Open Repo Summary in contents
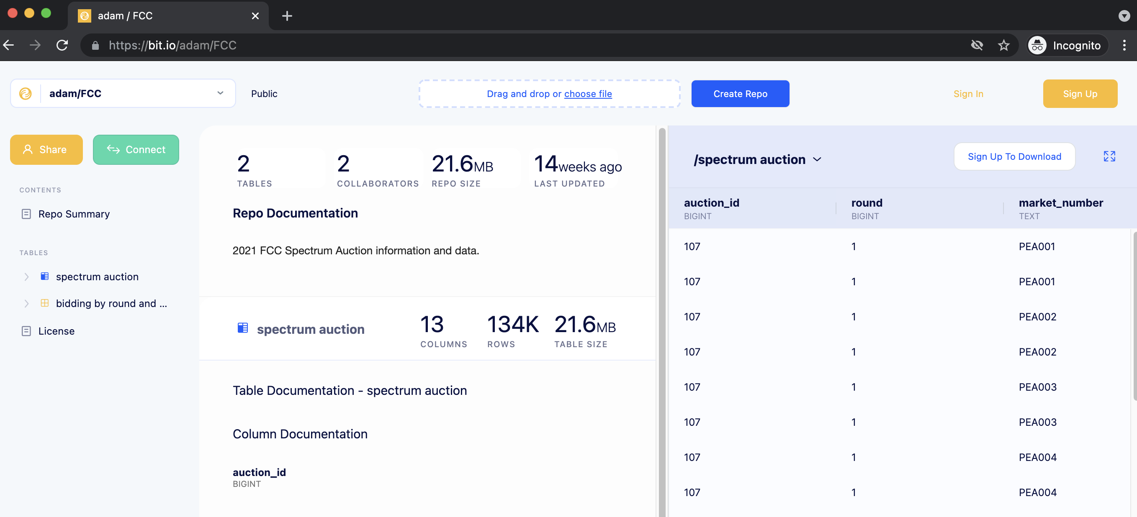Screen dimensions: 1137x517 [x=74, y=214]
